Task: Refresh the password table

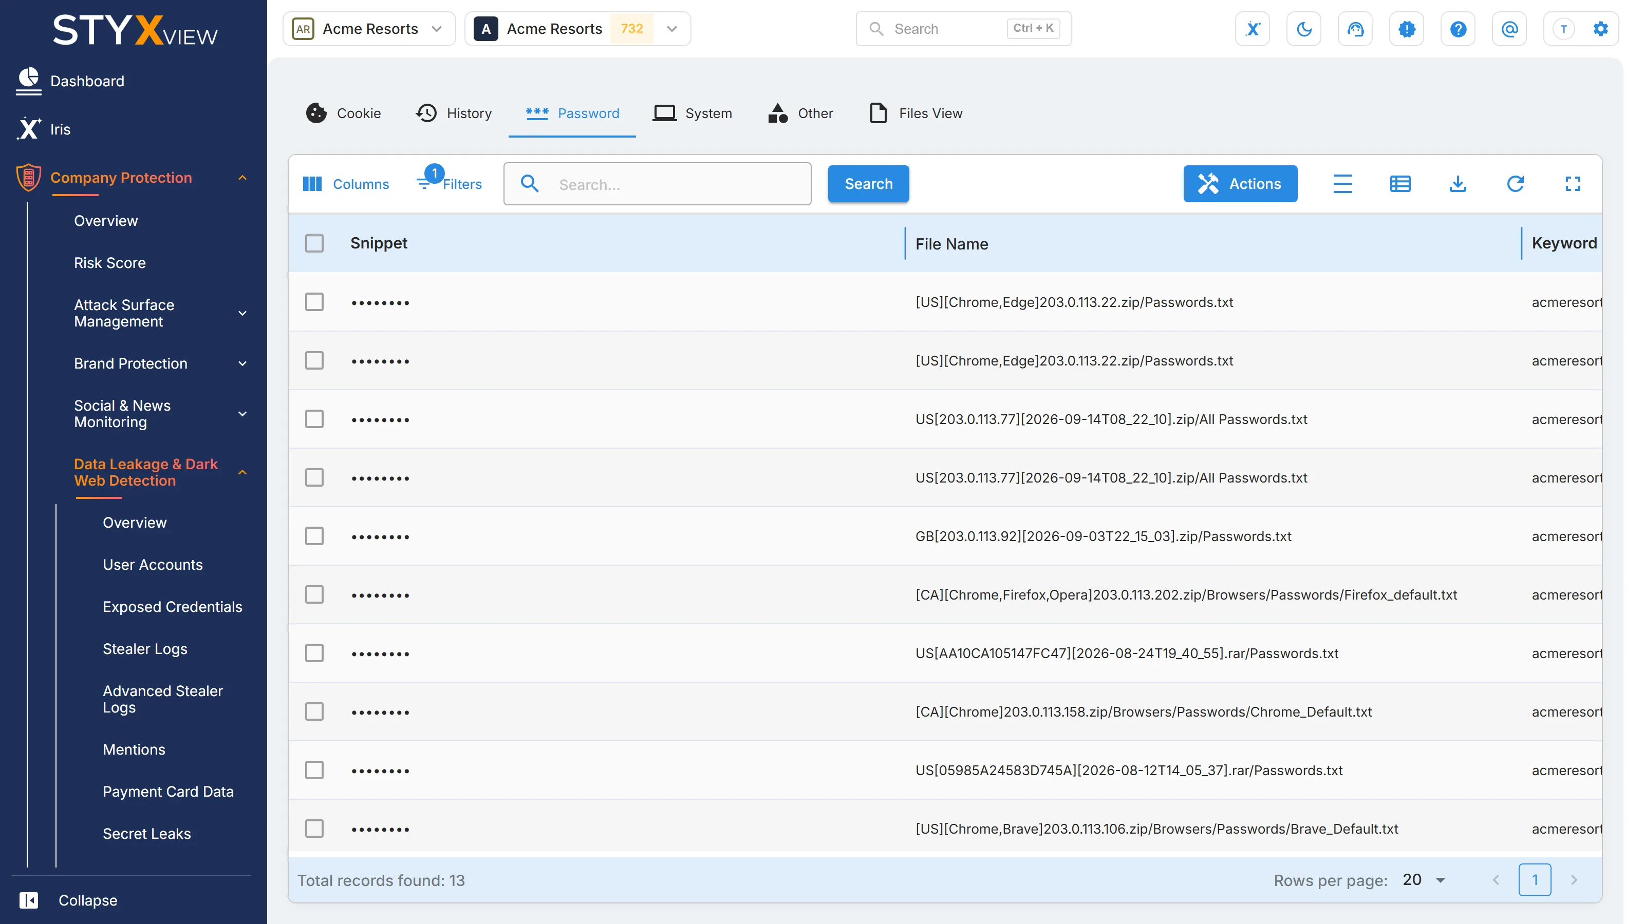Action: point(1515,184)
